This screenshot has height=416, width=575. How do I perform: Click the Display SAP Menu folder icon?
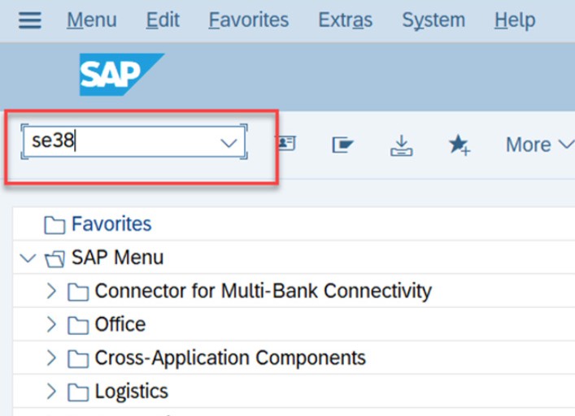[343, 145]
